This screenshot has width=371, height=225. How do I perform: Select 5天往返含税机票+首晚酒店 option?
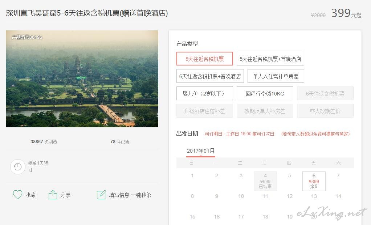tap(270, 59)
